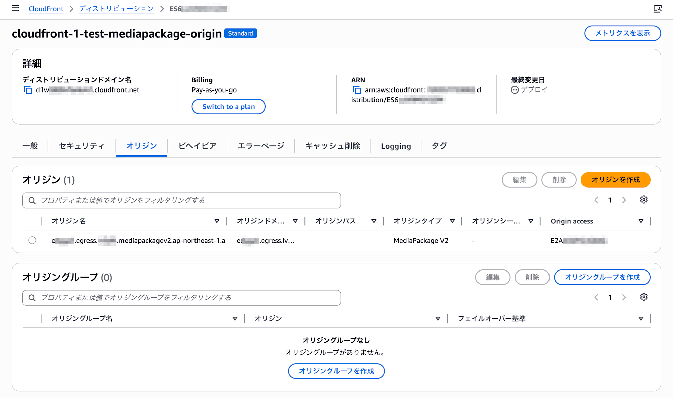Go to previous page of origins
Image resolution: width=673 pixels, height=398 pixels.
[596, 200]
